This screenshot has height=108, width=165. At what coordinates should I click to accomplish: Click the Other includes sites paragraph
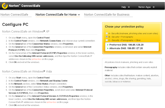click(132, 79)
